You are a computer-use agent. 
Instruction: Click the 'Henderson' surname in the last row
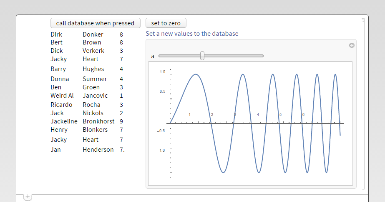[x=98, y=150]
